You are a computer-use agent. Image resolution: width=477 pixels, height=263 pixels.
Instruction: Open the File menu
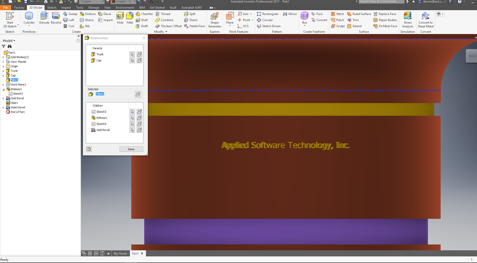(x=6, y=7)
